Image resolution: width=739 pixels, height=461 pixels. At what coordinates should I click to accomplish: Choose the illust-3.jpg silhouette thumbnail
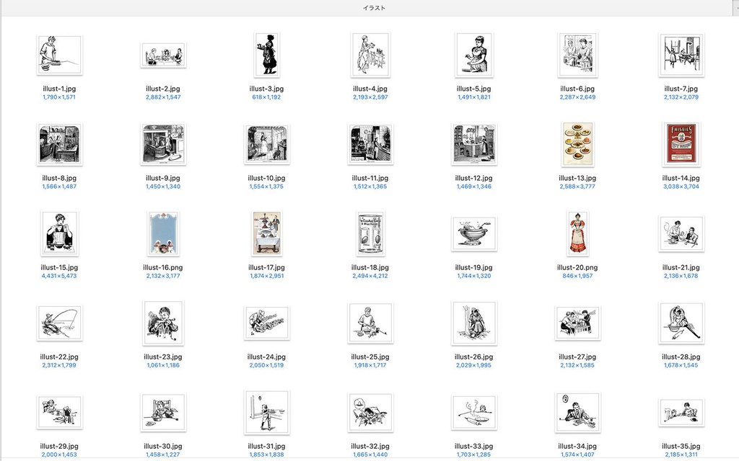267,55
